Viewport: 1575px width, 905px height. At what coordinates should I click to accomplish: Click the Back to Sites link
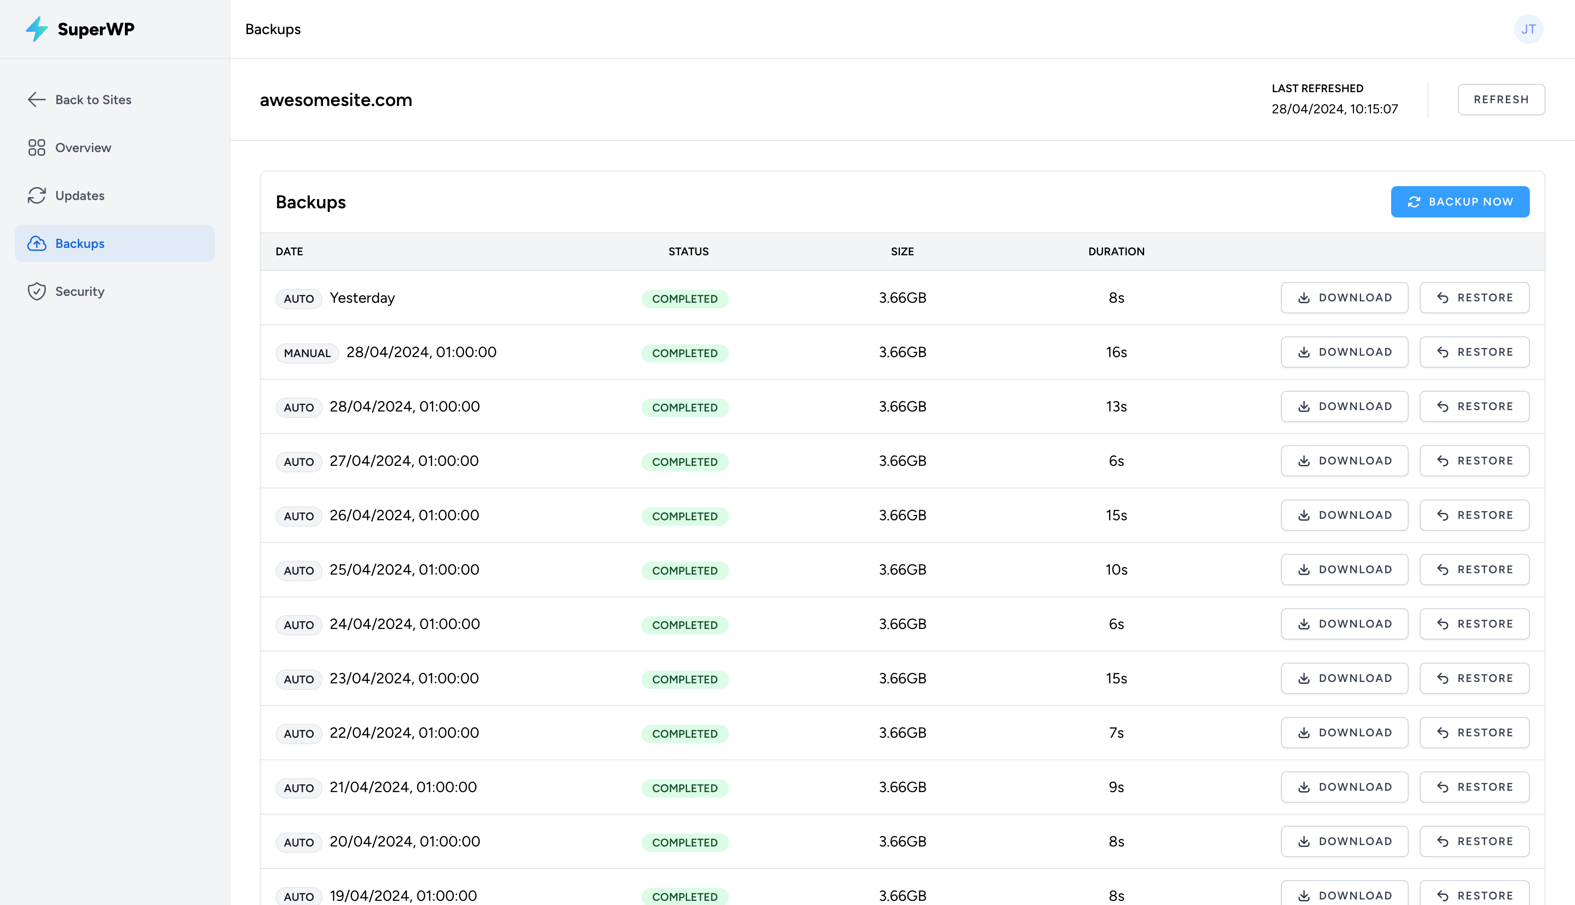click(x=93, y=100)
